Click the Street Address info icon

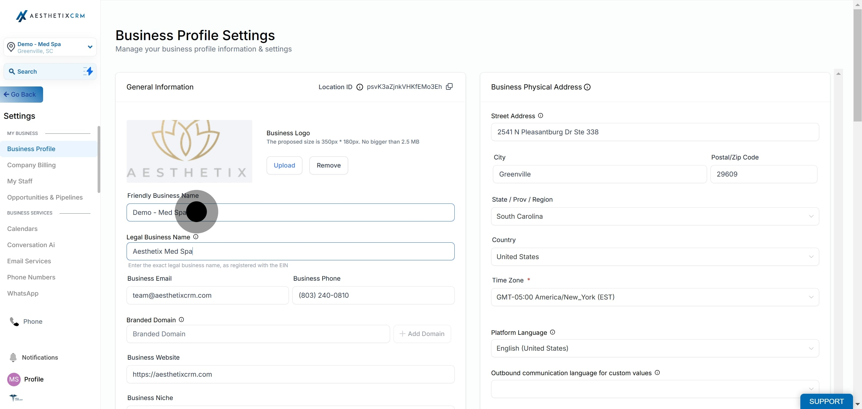(541, 116)
